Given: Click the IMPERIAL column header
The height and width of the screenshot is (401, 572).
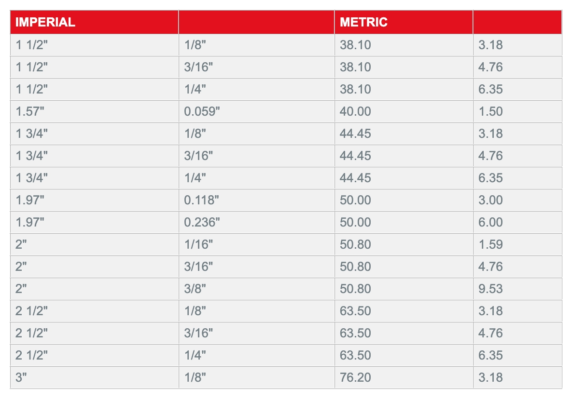Looking at the screenshot, I should pyautogui.click(x=94, y=22).
